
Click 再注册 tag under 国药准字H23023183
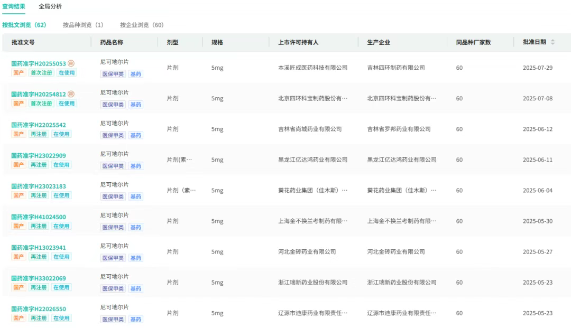pos(38,195)
